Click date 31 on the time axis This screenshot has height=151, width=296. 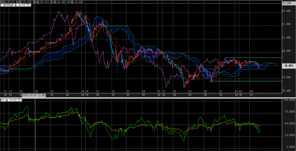click(221, 91)
